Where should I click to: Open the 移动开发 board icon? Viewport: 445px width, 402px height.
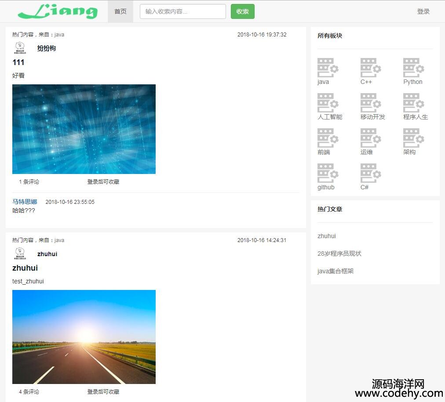pyautogui.click(x=371, y=103)
